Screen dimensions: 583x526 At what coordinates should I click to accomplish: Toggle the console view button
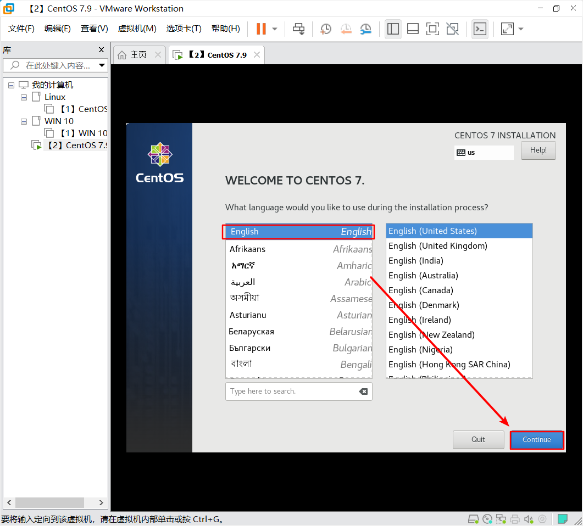tap(480, 29)
